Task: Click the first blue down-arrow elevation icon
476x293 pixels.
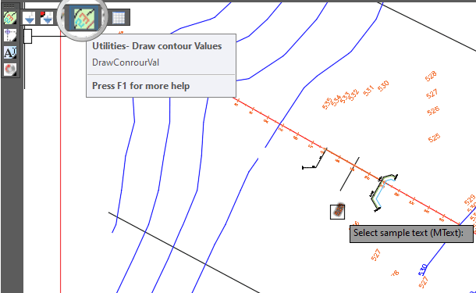Action: coord(30,18)
